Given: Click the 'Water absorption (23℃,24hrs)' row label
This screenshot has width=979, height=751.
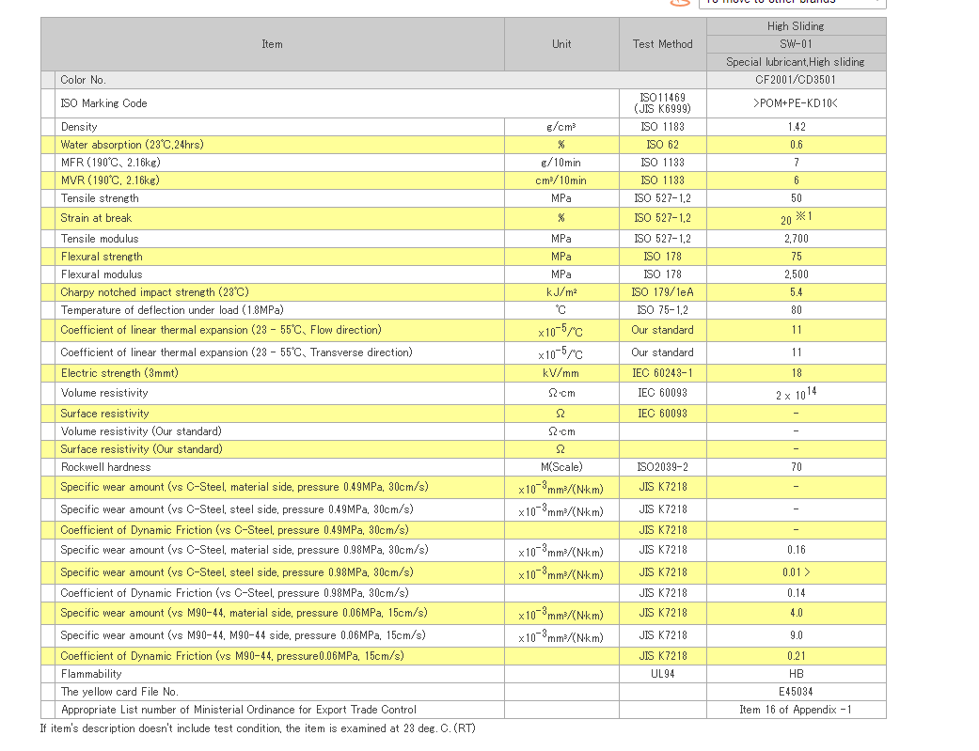Looking at the screenshot, I should coord(132,145).
